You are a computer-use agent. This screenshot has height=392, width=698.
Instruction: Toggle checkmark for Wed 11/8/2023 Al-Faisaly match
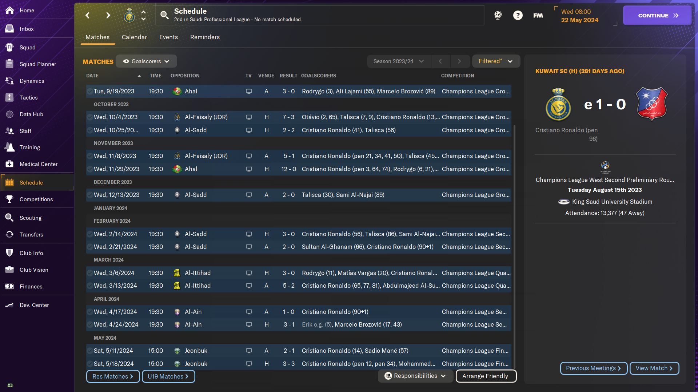pyautogui.click(x=89, y=156)
